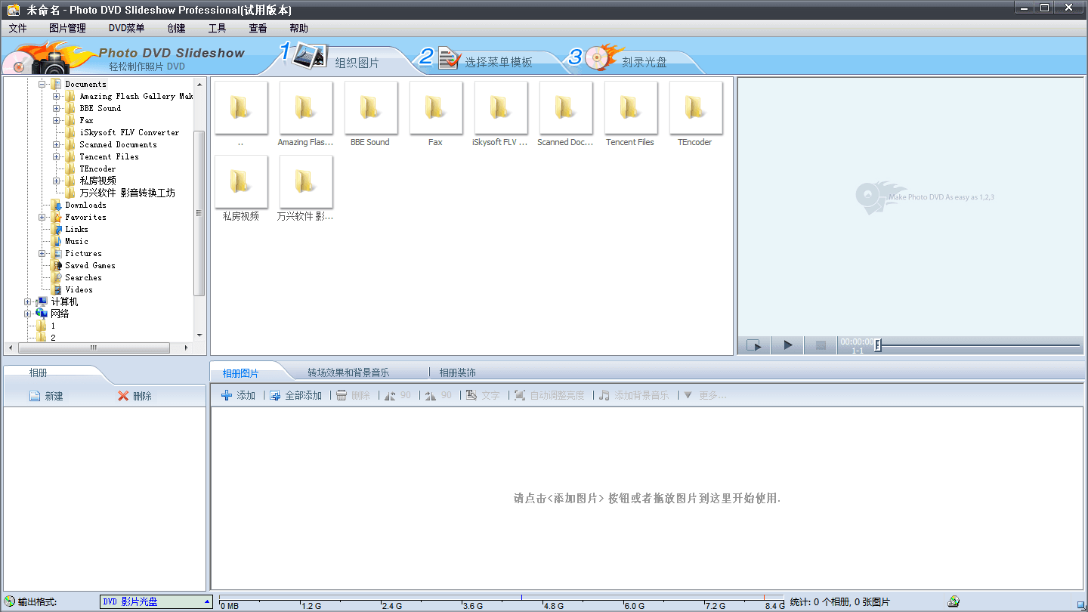This screenshot has height=612, width=1088.
Task: Expand the 网络 tree node
Action: coord(28,314)
